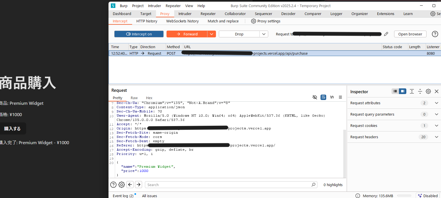Screen dimensions: 441x198
Task: Open the Repeater menu in the menu bar
Action: click(173, 6)
